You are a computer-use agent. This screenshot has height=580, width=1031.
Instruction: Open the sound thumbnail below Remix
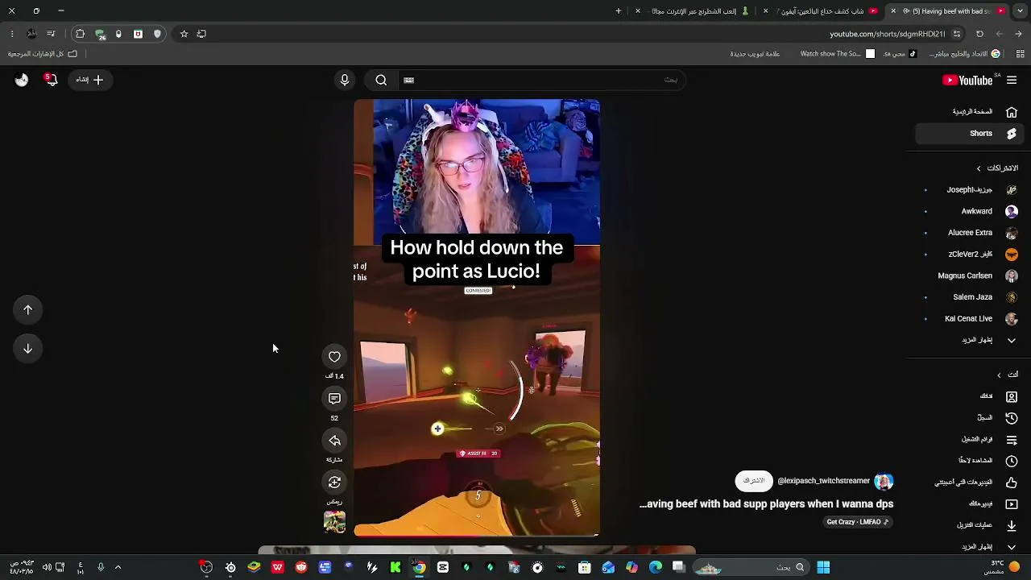click(334, 522)
